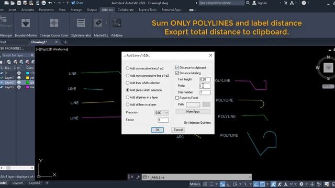Select Add all plines in a layer option
Screen dimensions: 335x188
142,97
